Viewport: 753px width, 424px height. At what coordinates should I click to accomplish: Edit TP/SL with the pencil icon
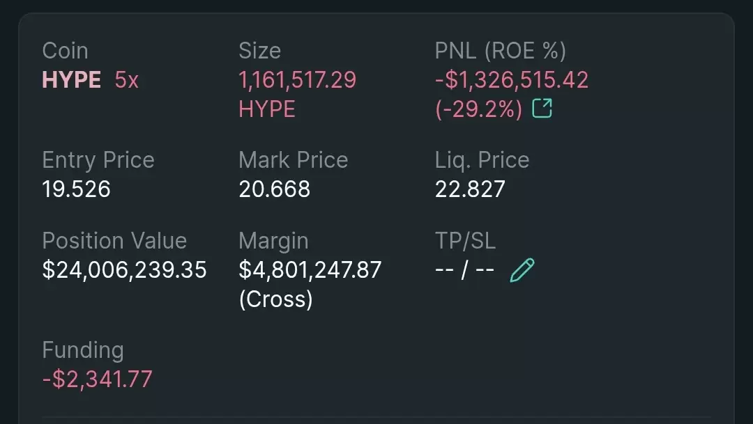522,270
